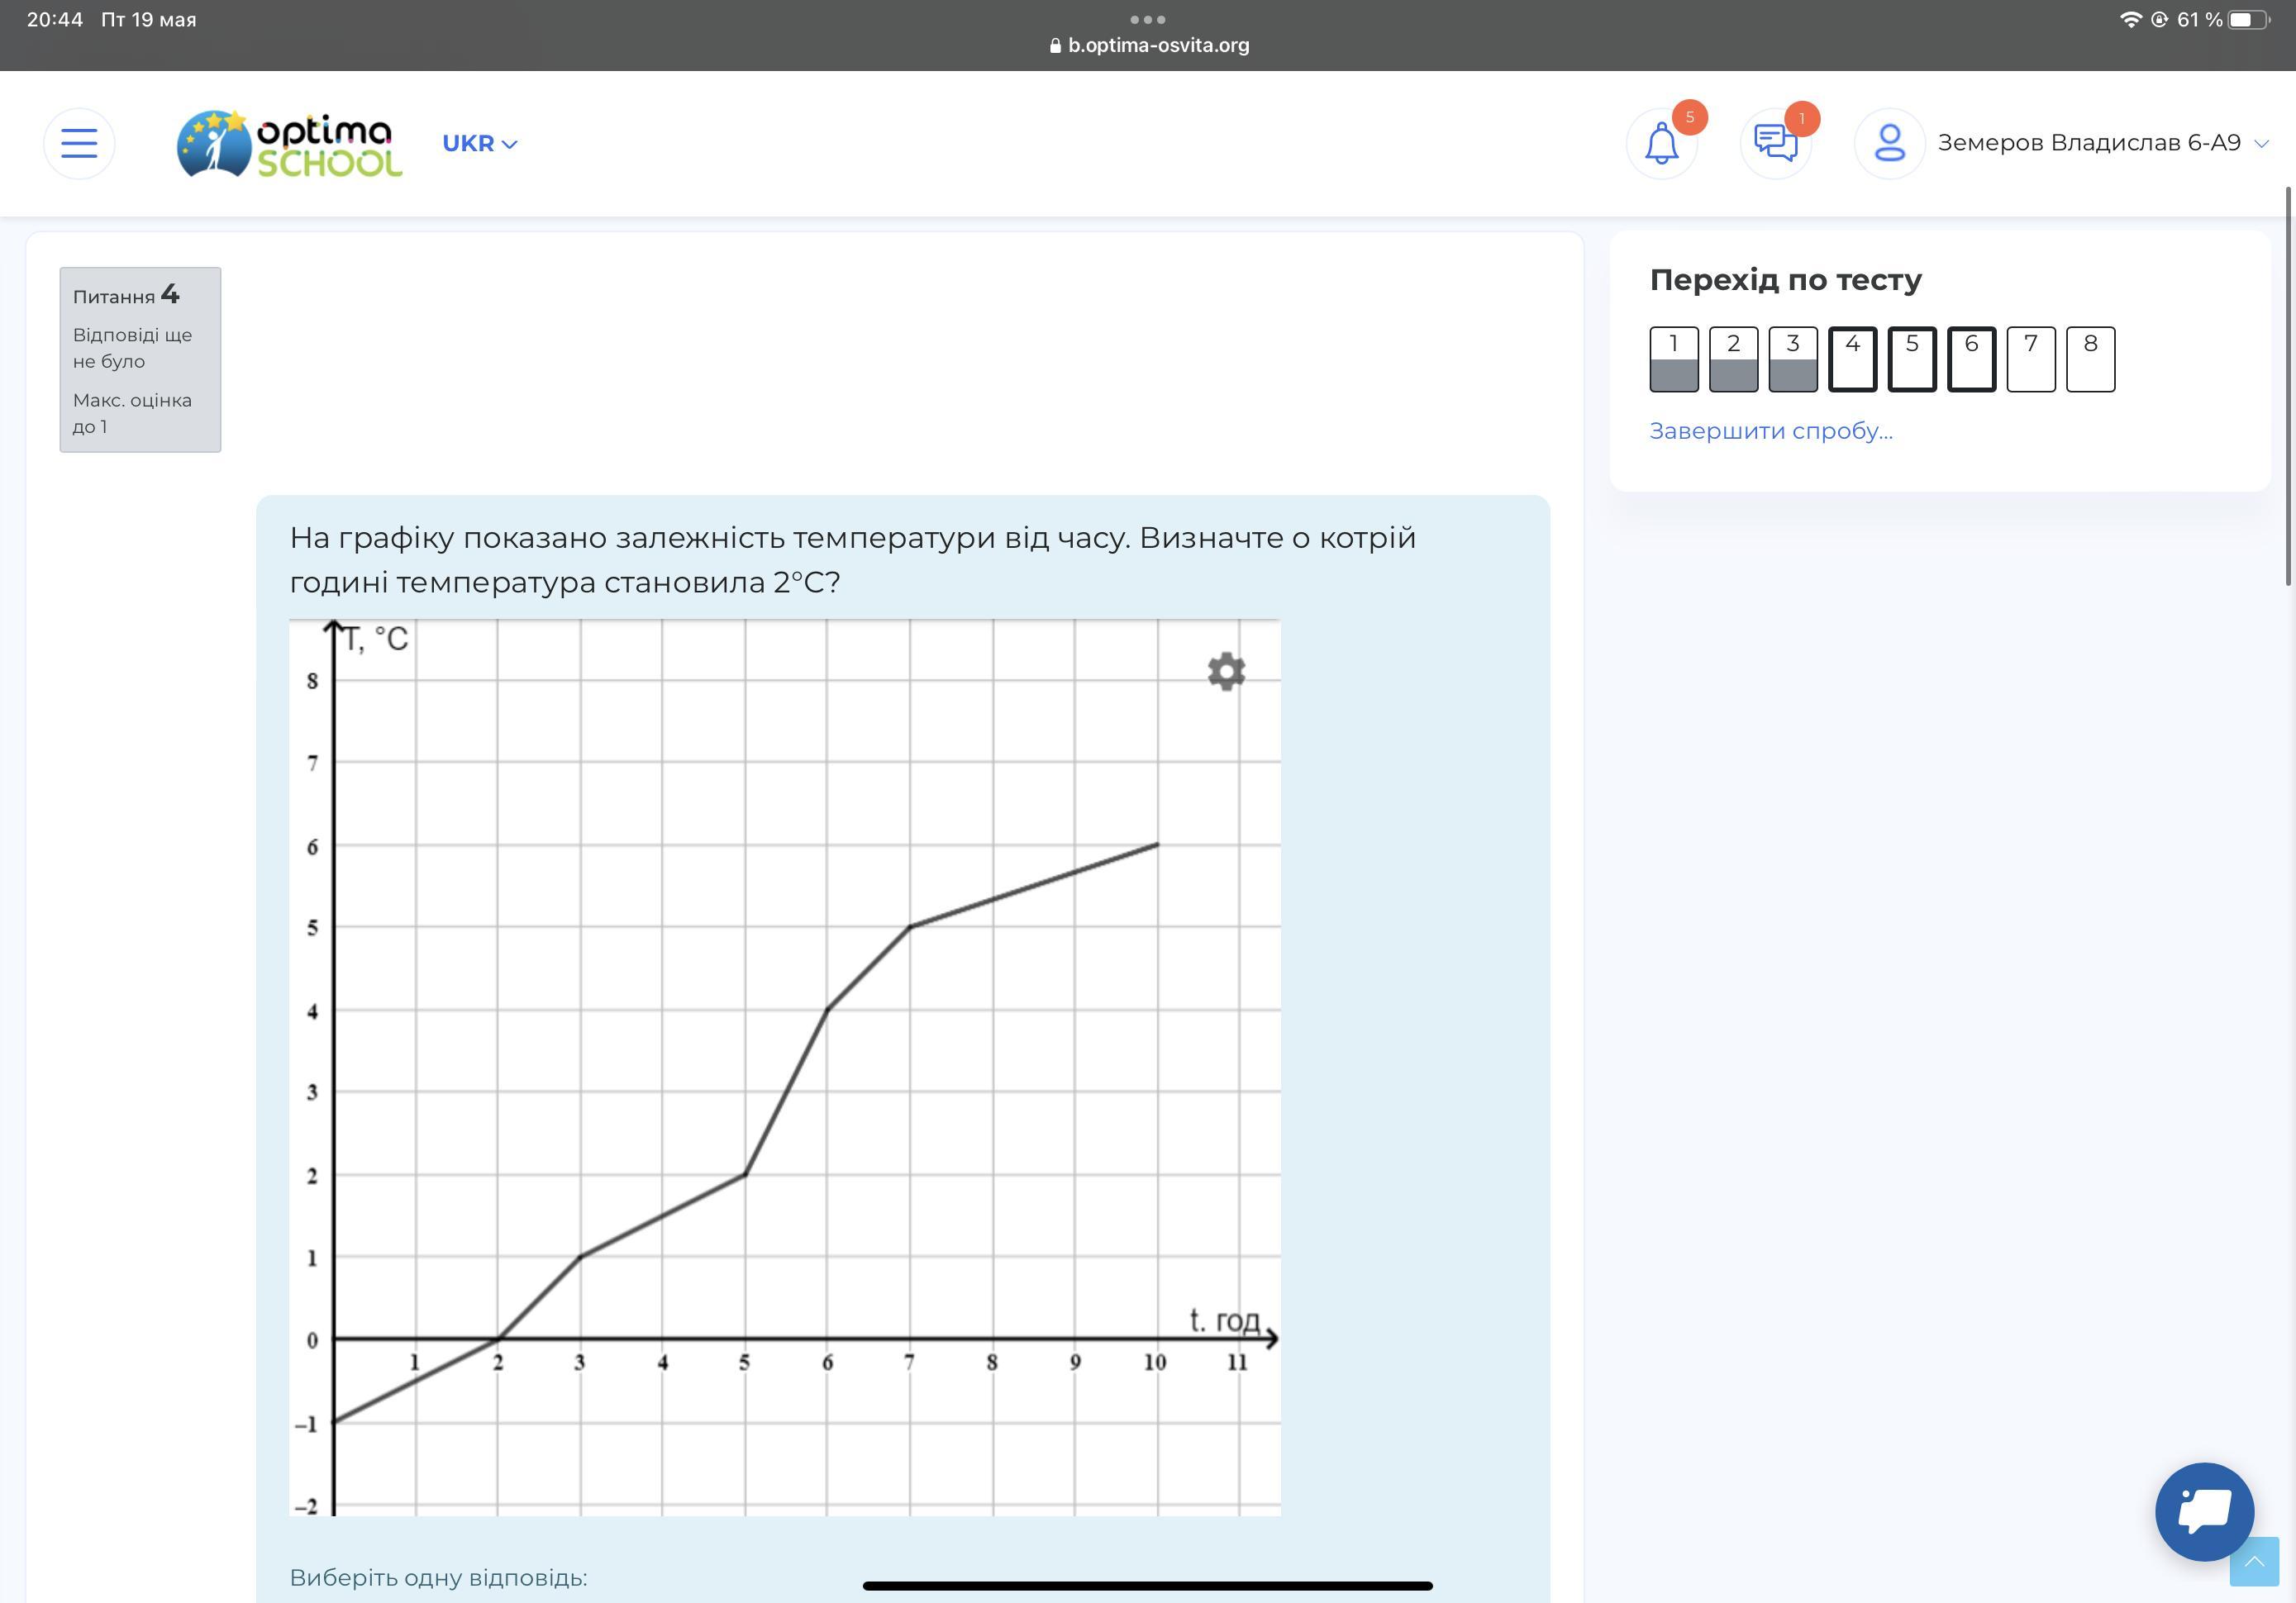Navigate to test question 7

tap(2031, 359)
